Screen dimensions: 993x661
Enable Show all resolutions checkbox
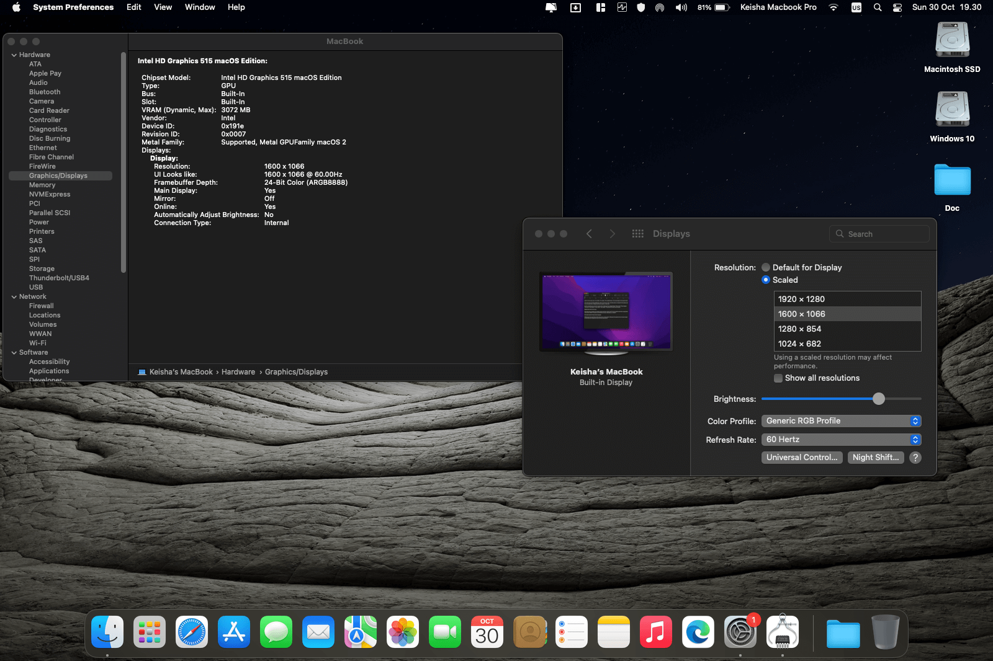point(778,378)
